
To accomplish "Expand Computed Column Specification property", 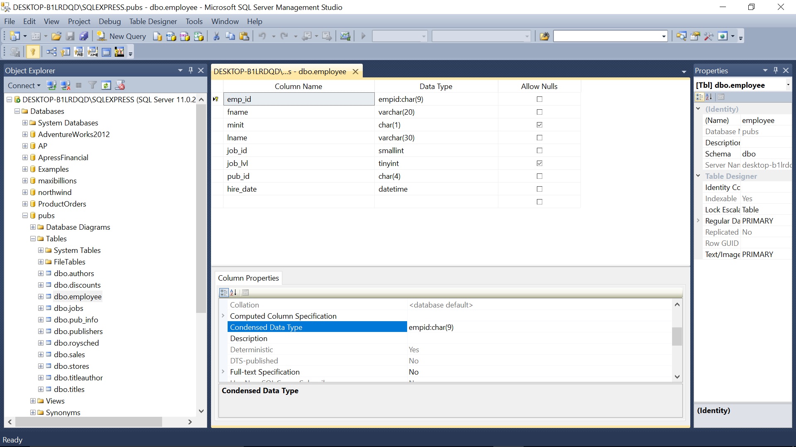I will click(x=223, y=316).
